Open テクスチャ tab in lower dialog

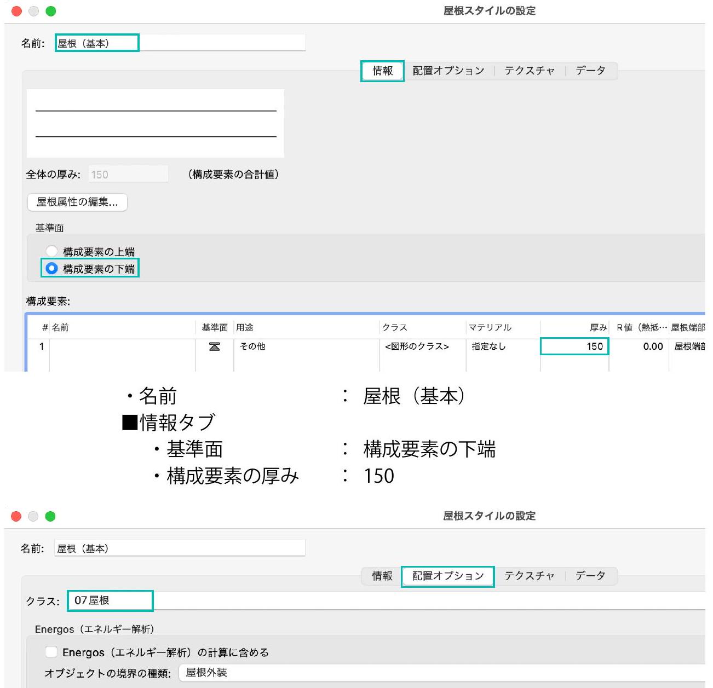point(530,576)
